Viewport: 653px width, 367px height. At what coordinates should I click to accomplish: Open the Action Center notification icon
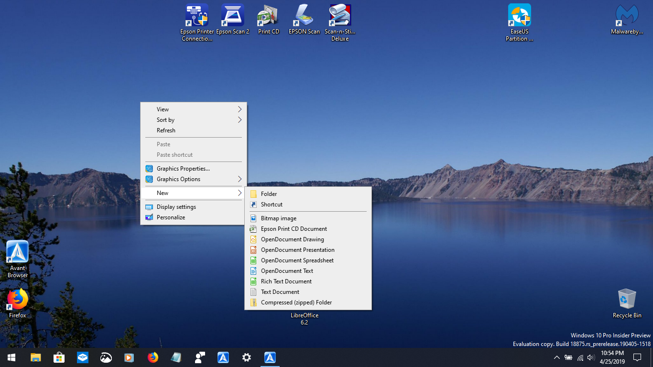click(x=637, y=357)
